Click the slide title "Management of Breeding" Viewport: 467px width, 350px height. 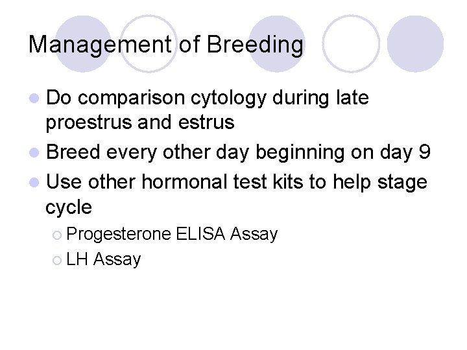[166, 45]
